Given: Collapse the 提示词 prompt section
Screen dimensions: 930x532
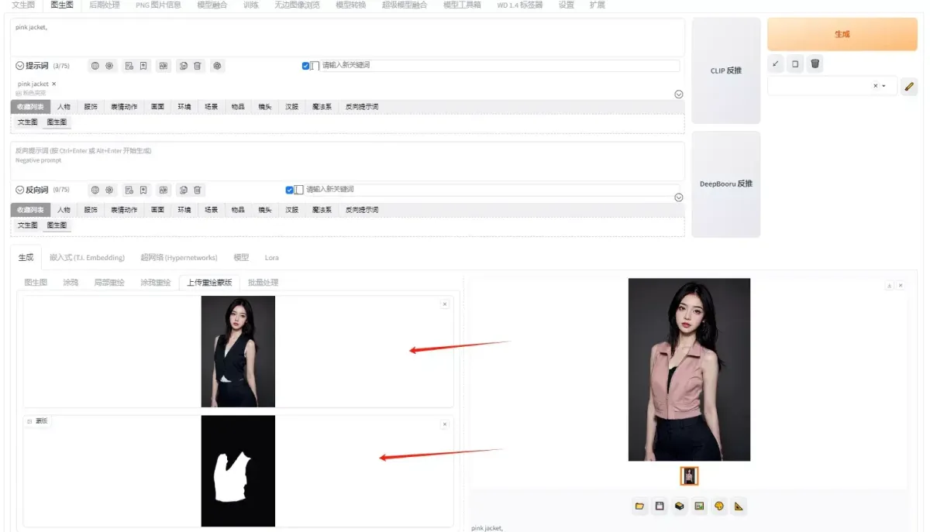Looking at the screenshot, I should pos(19,66).
